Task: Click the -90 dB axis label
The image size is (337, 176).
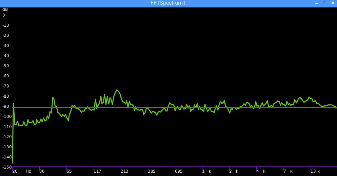Action: (5, 106)
